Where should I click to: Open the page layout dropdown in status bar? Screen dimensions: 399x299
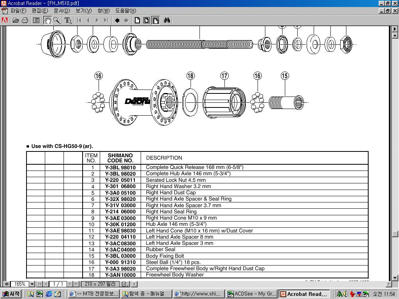(x=125, y=284)
